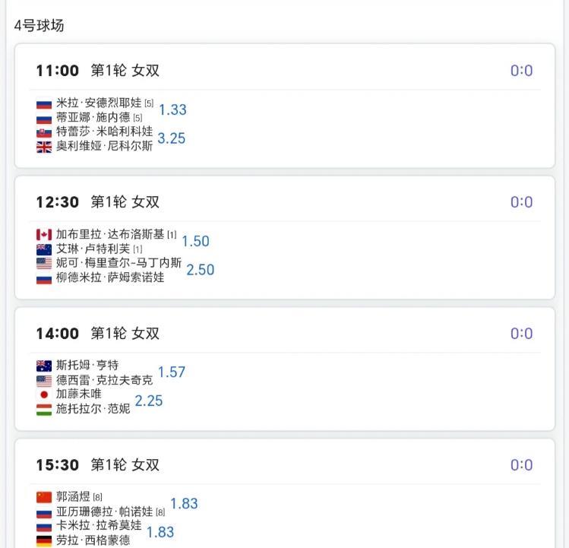The width and height of the screenshot is (569, 548).
Task: Select the 1.83 odds for 郭涵煜/帕诺娃
Action: [x=184, y=503]
